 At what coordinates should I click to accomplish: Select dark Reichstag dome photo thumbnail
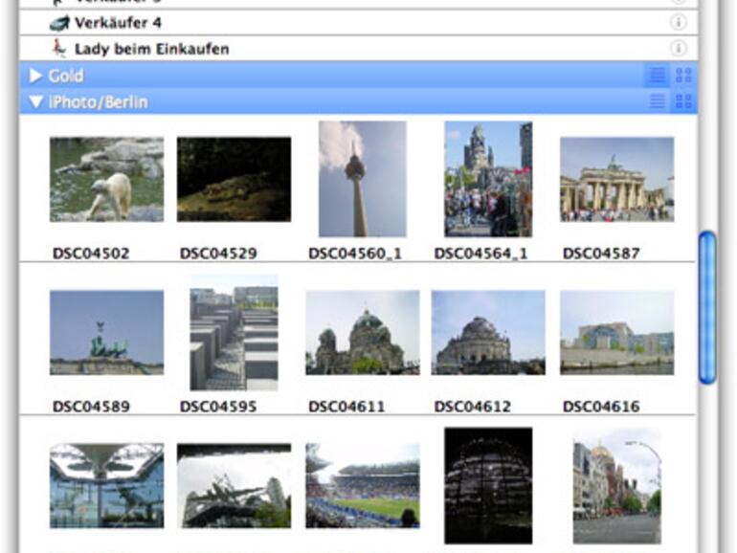(488, 486)
